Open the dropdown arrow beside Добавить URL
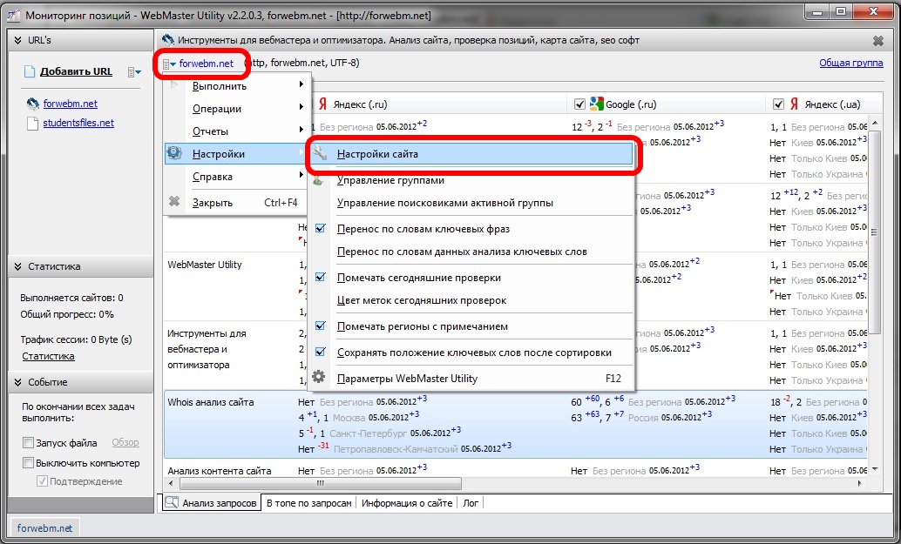 click(133, 72)
